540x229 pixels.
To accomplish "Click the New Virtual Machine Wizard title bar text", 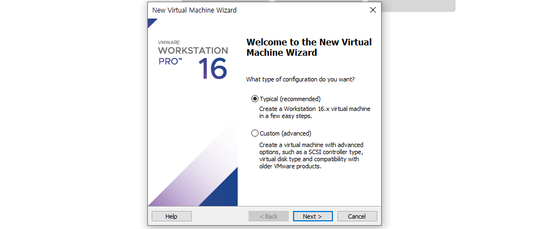I will click(194, 10).
